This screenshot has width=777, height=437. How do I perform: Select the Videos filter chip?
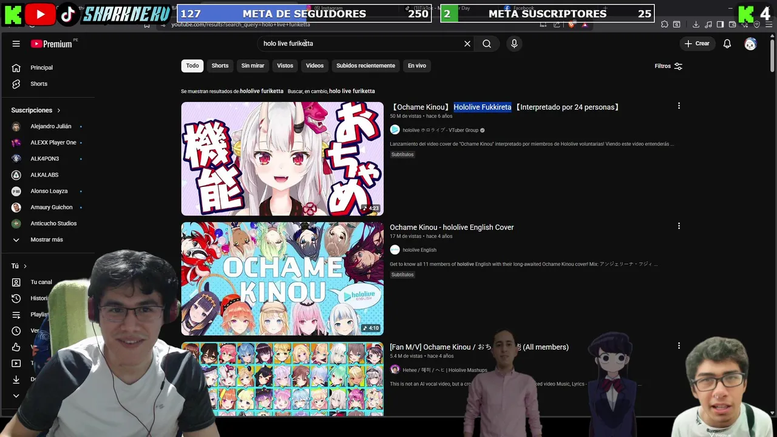point(314,66)
